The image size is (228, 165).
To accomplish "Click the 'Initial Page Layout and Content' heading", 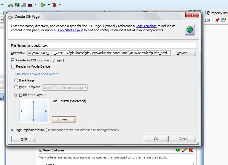I will [36, 74].
